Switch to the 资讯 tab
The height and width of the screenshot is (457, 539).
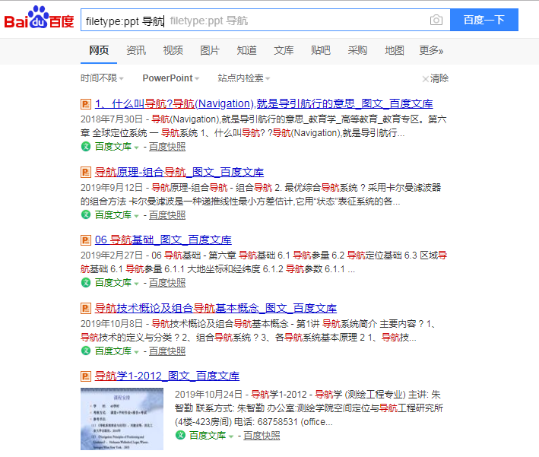point(136,51)
